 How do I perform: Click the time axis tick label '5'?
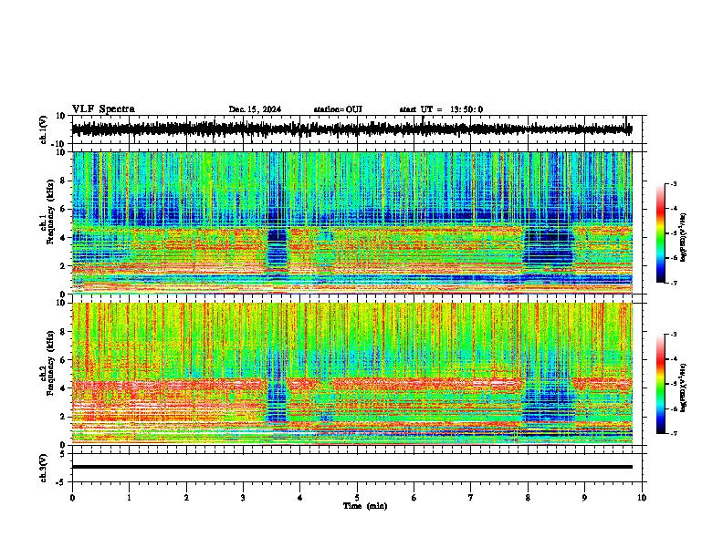click(357, 498)
